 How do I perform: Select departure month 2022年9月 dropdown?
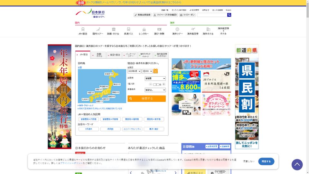pos(134,71)
